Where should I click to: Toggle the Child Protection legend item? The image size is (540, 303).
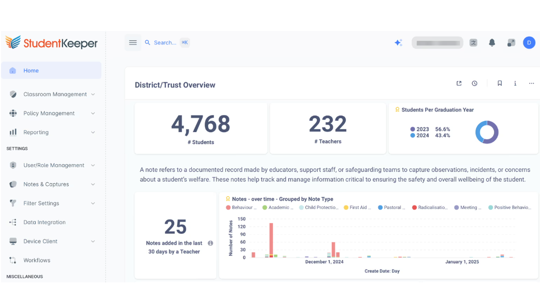[318, 208]
